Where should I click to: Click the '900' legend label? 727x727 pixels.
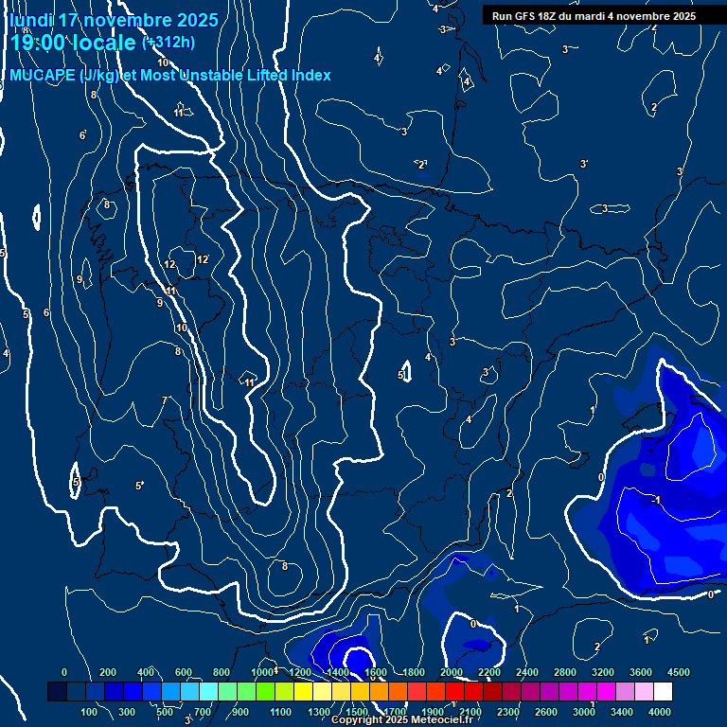(240, 712)
